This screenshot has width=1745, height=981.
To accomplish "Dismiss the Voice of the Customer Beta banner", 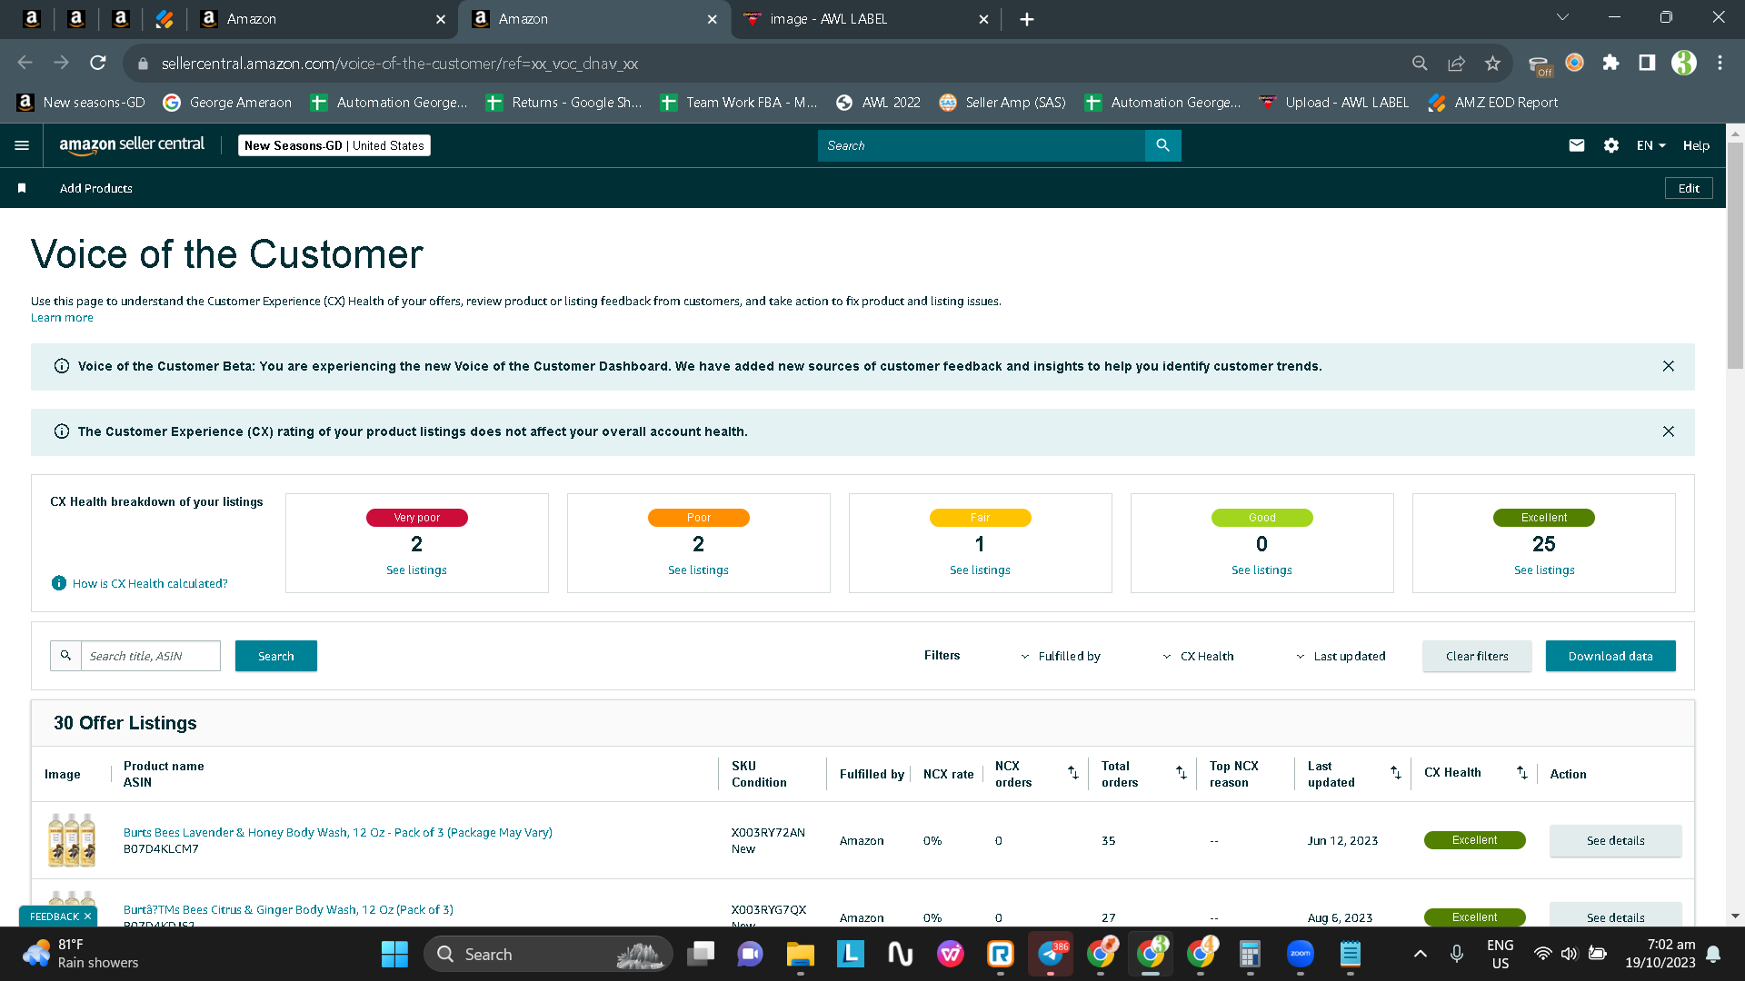I will 1669,366.
